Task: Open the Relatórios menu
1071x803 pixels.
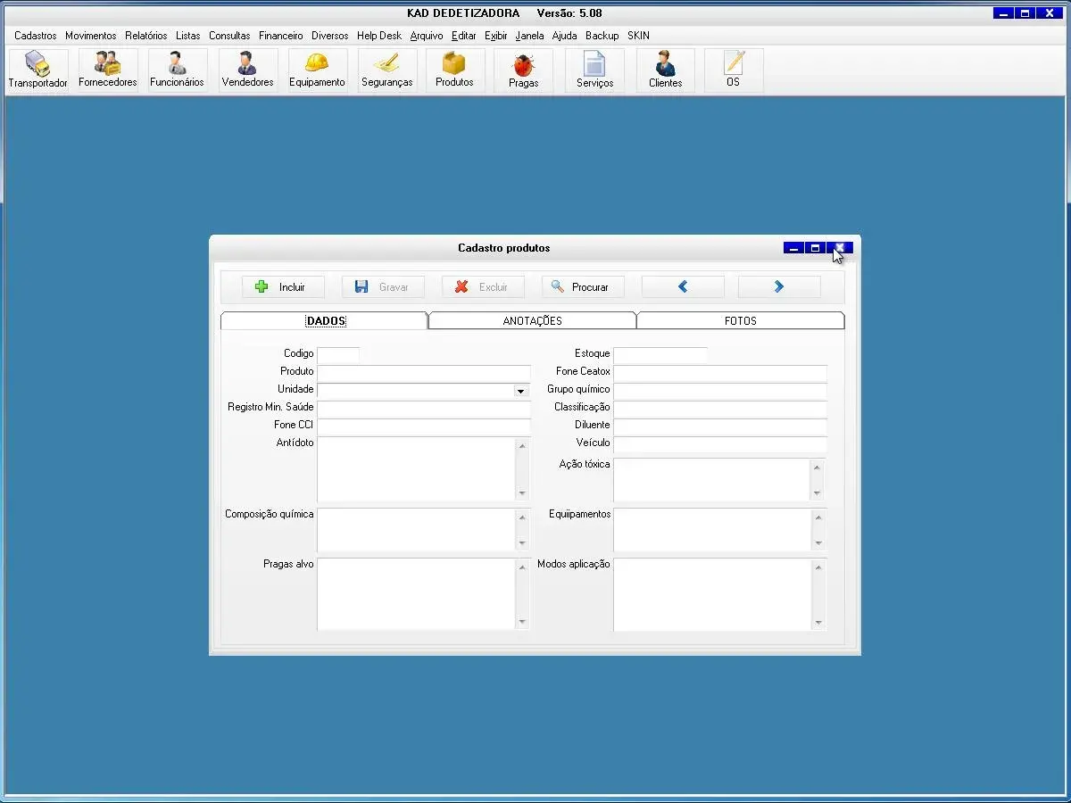Action: tap(145, 36)
